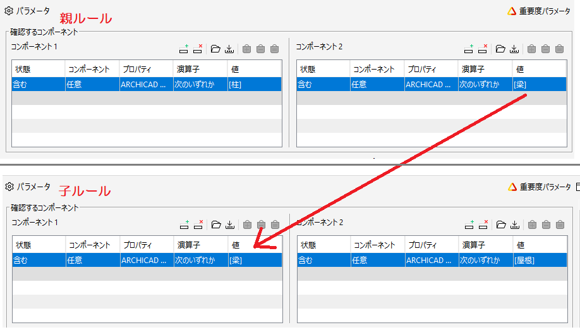The width and height of the screenshot is (580, 332).
Task: Select value cell [梁] in lower コンポーネント 1
Action: click(x=255, y=260)
